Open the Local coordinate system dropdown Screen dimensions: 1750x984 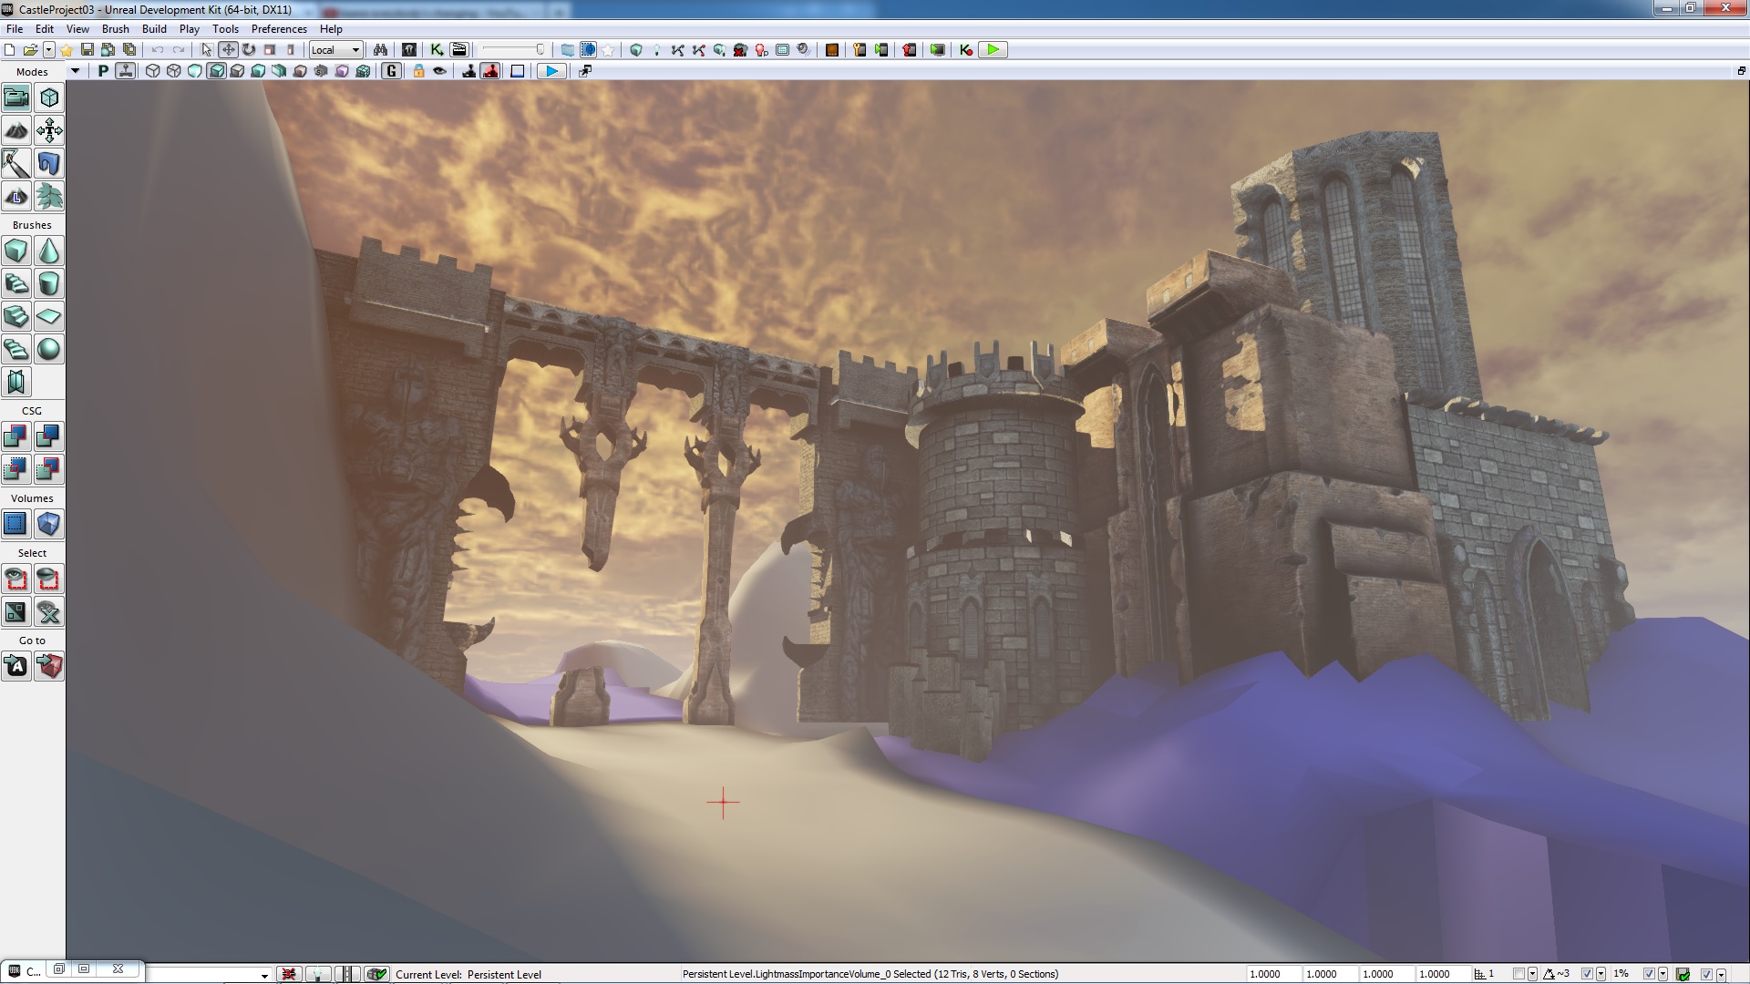[x=335, y=50]
